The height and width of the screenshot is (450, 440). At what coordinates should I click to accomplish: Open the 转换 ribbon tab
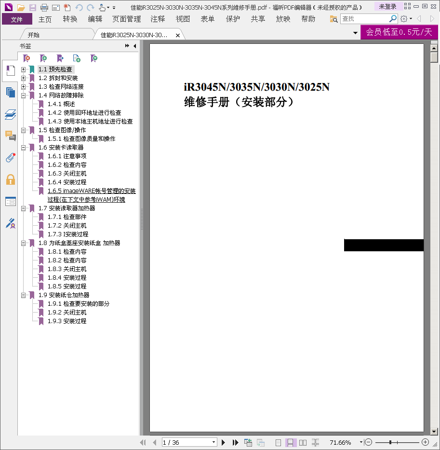pos(70,19)
